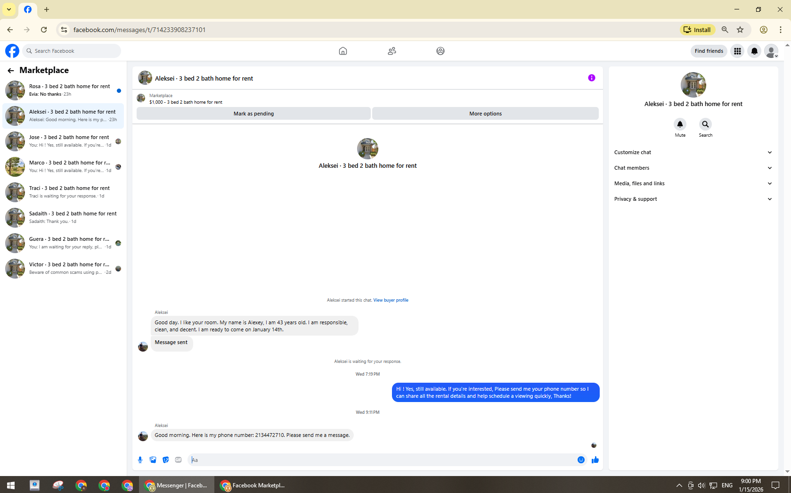791x493 pixels.
Task: Open the tab search dropdown arrow
Action: pos(9,9)
